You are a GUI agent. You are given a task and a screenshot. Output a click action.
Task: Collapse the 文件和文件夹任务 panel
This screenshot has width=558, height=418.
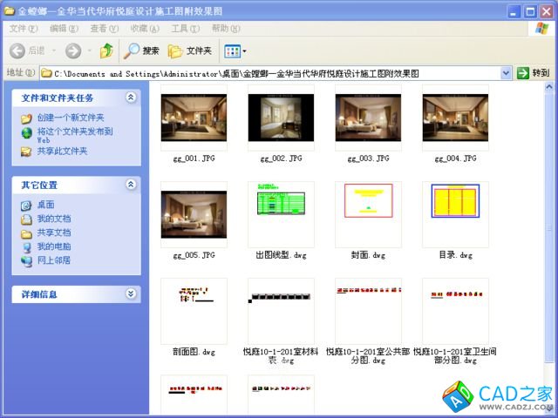(x=131, y=98)
